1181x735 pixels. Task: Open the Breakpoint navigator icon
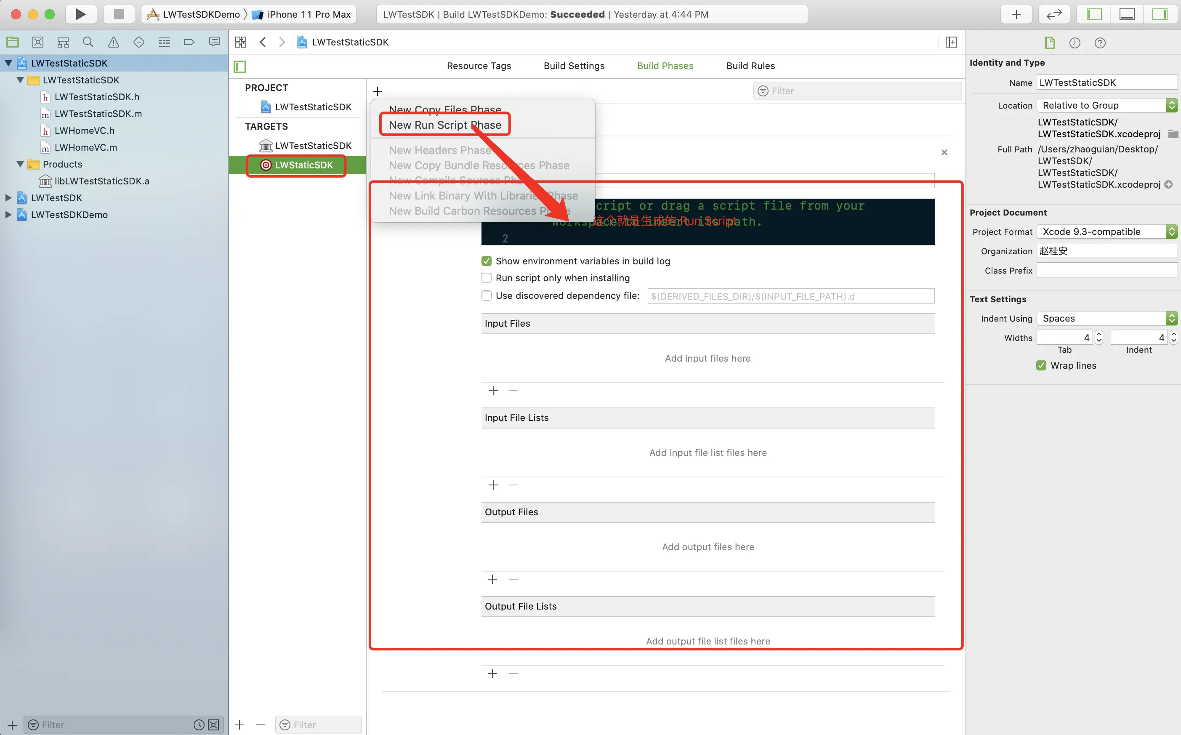189,42
